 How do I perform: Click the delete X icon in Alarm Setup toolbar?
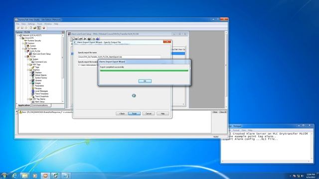(x=85, y=39)
